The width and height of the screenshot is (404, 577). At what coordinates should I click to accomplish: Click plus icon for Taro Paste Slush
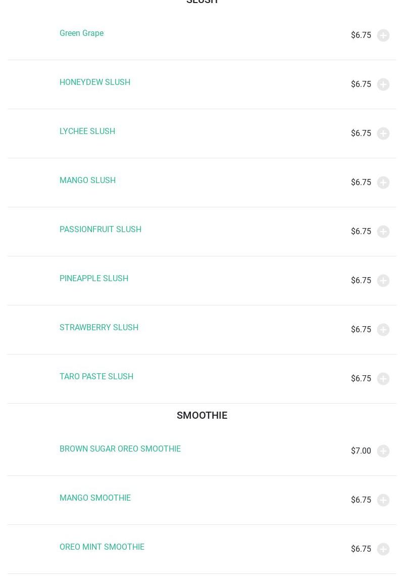(x=383, y=379)
